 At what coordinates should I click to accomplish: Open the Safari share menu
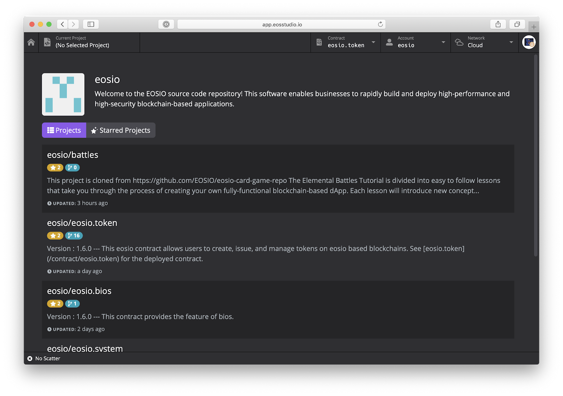(498, 24)
